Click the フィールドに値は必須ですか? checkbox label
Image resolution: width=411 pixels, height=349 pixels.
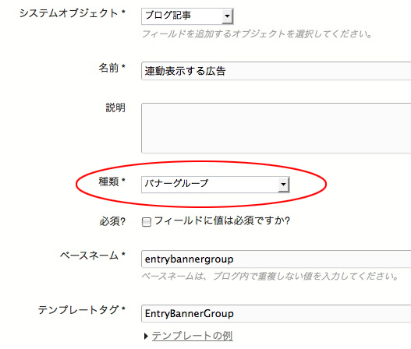click(x=222, y=221)
